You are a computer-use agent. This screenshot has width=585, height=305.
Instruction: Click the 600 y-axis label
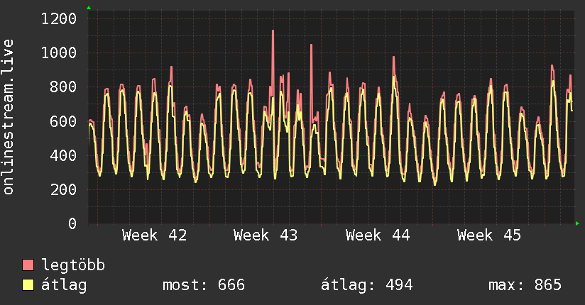coord(63,121)
